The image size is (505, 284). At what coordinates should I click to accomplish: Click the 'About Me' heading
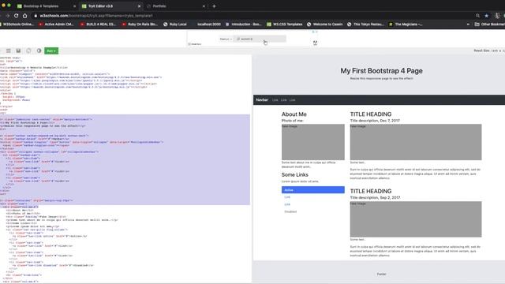click(294, 114)
